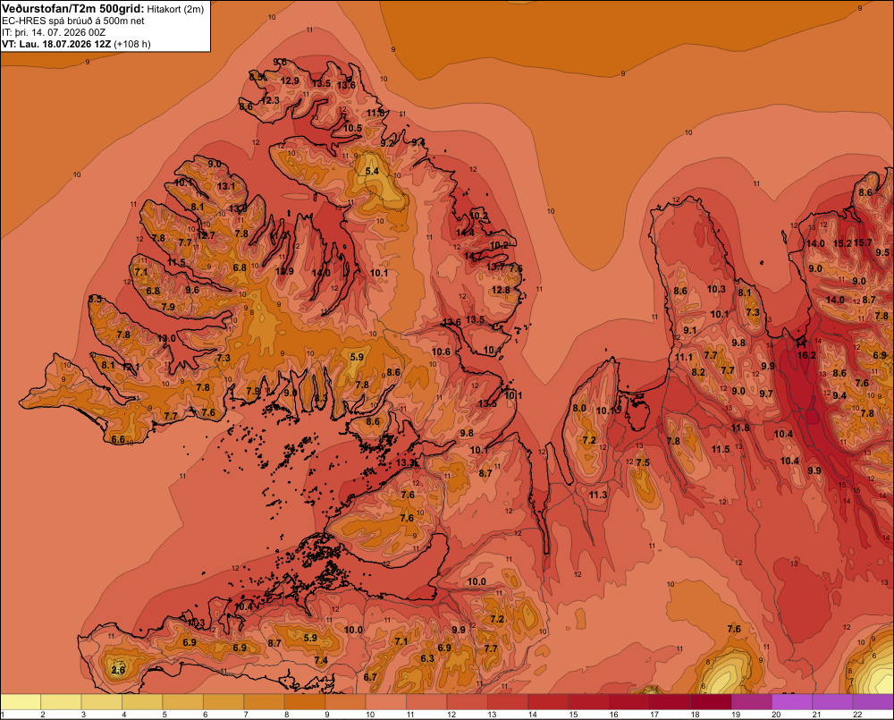Click the 12.3 temperature label

click(270, 100)
